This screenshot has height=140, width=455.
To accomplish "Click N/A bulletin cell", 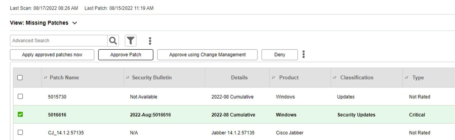I will click(134, 133).
